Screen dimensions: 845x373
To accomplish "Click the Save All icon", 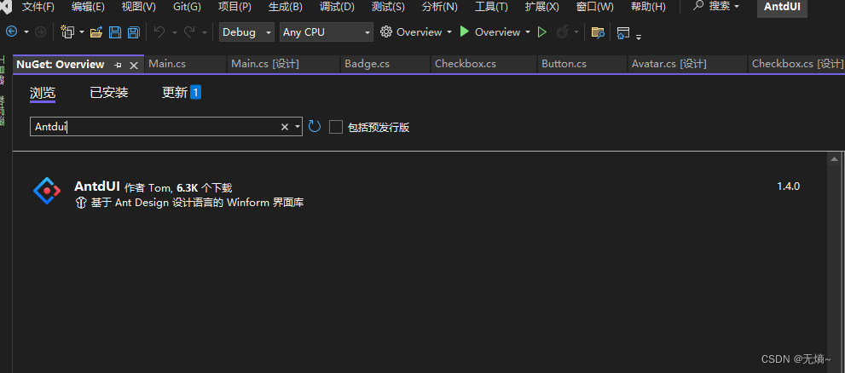I will tap(133, 32).
